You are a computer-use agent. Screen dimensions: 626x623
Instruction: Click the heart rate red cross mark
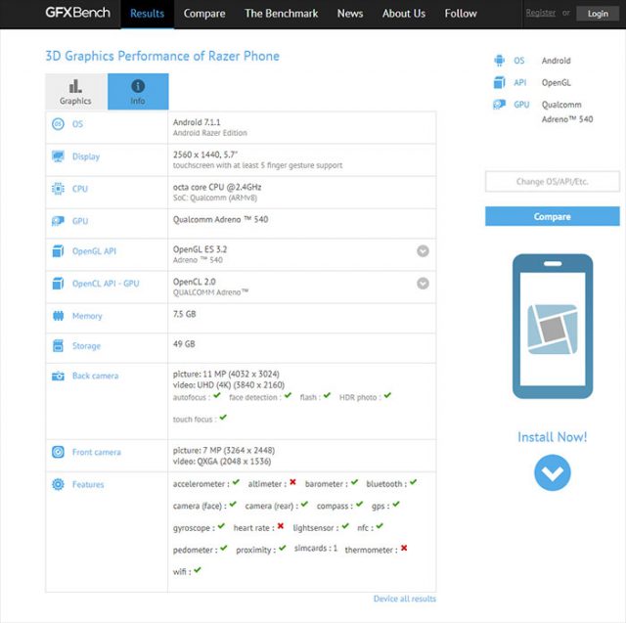click(x=281, y=526)
